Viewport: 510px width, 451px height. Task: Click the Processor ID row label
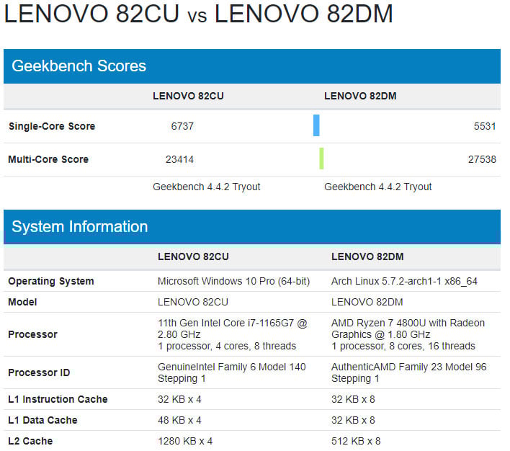click(x=39, y=373)
